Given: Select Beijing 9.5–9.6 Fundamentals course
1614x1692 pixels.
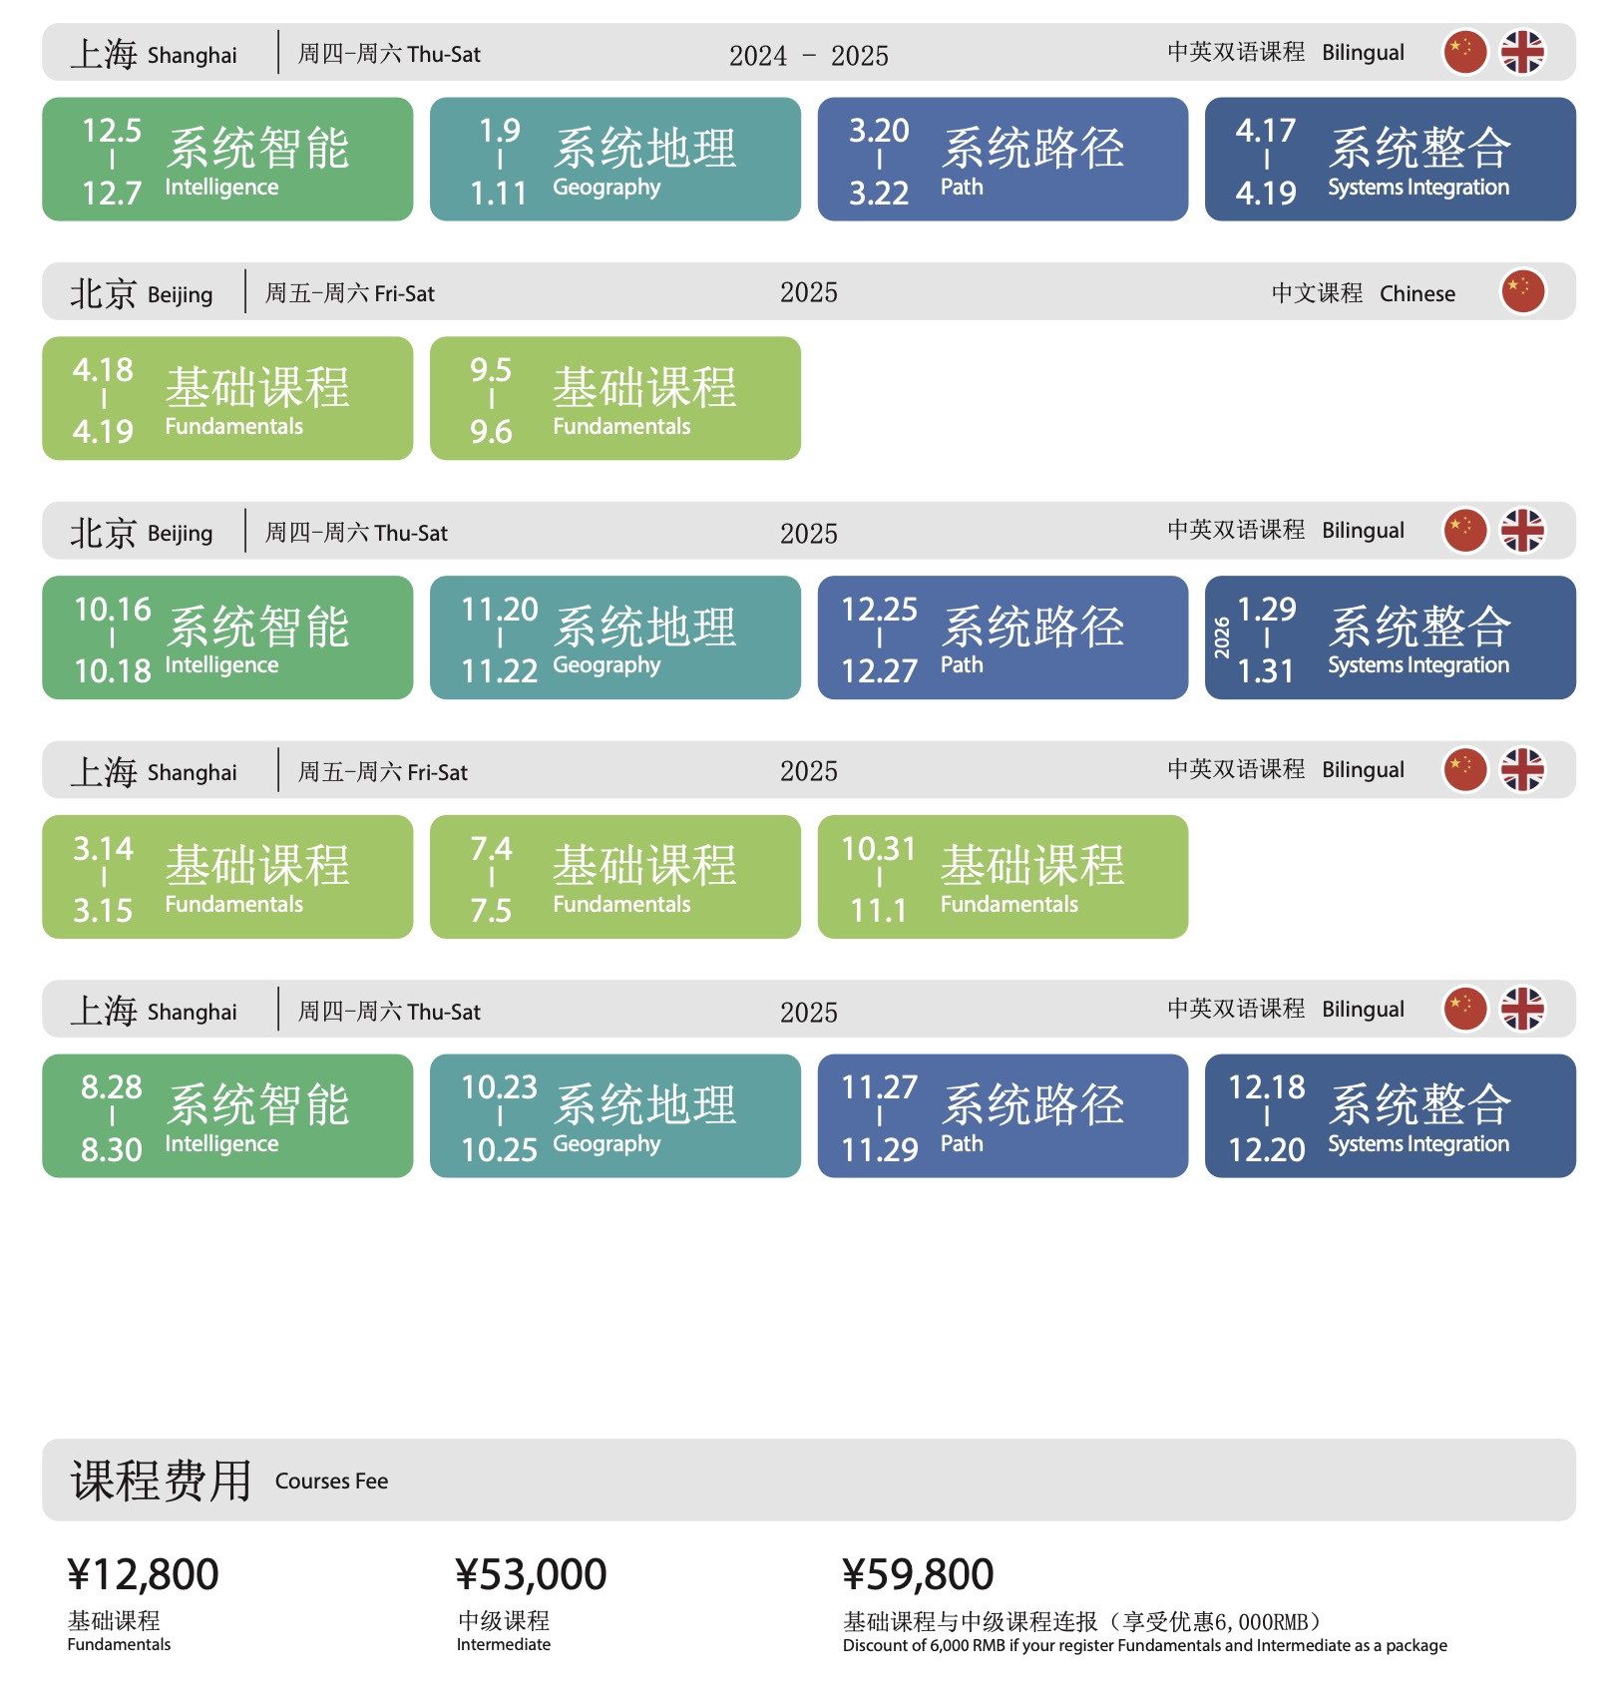Looking at the screenshot, I should click(x=615, y=398).
